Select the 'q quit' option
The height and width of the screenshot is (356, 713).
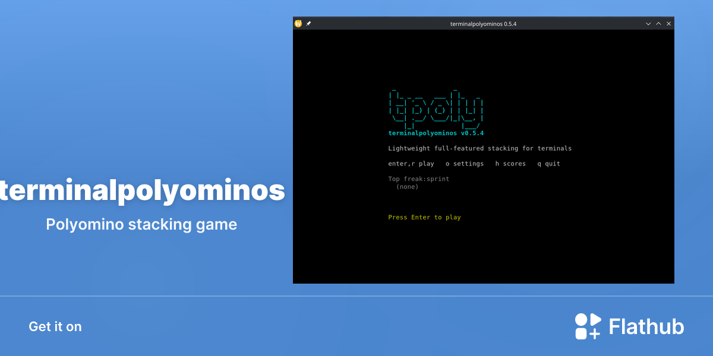click(x=549, y=164)
